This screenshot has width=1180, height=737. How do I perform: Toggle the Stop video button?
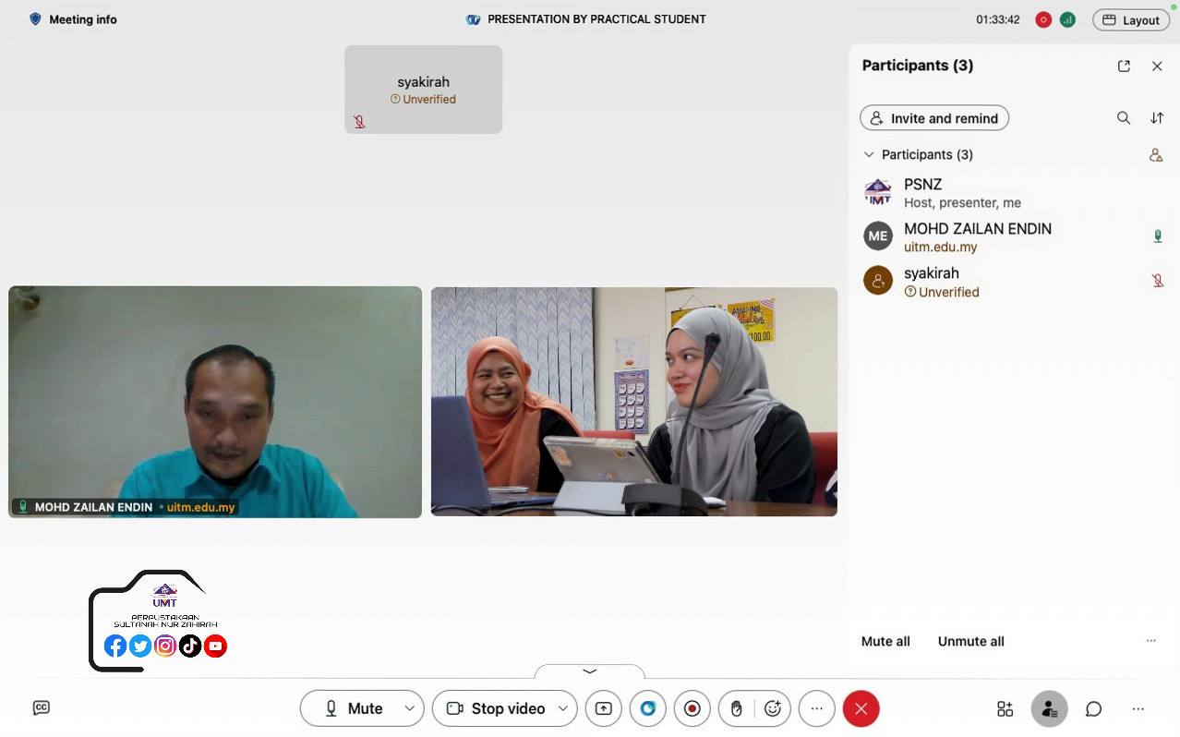[x=496, y=708]
